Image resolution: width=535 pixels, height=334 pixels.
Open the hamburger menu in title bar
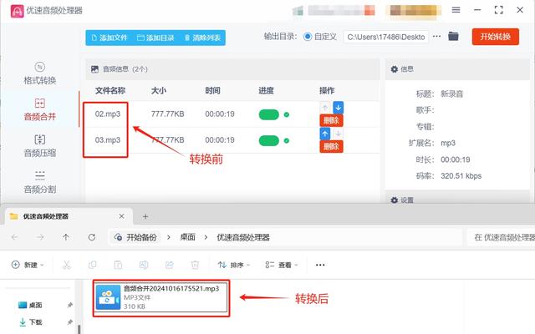(456, 10)
